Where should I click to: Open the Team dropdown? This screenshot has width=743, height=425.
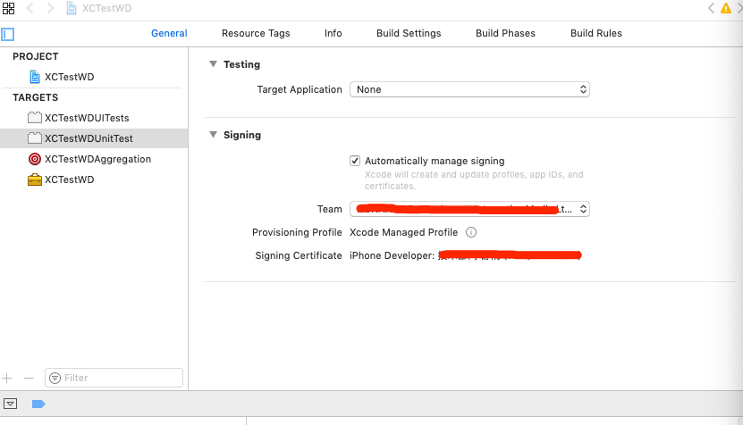[469, 209]
